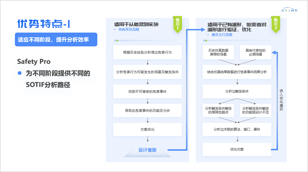Select the 分析触发条件触发的功能或设计不足 box
308x172 pixels.
(255, 110)
